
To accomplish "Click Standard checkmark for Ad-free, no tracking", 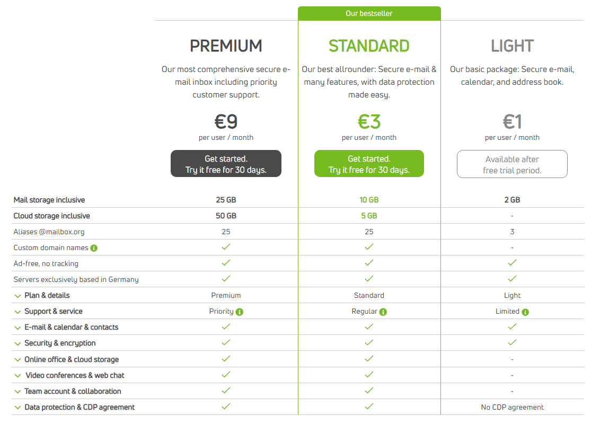I will coord(369,263).
